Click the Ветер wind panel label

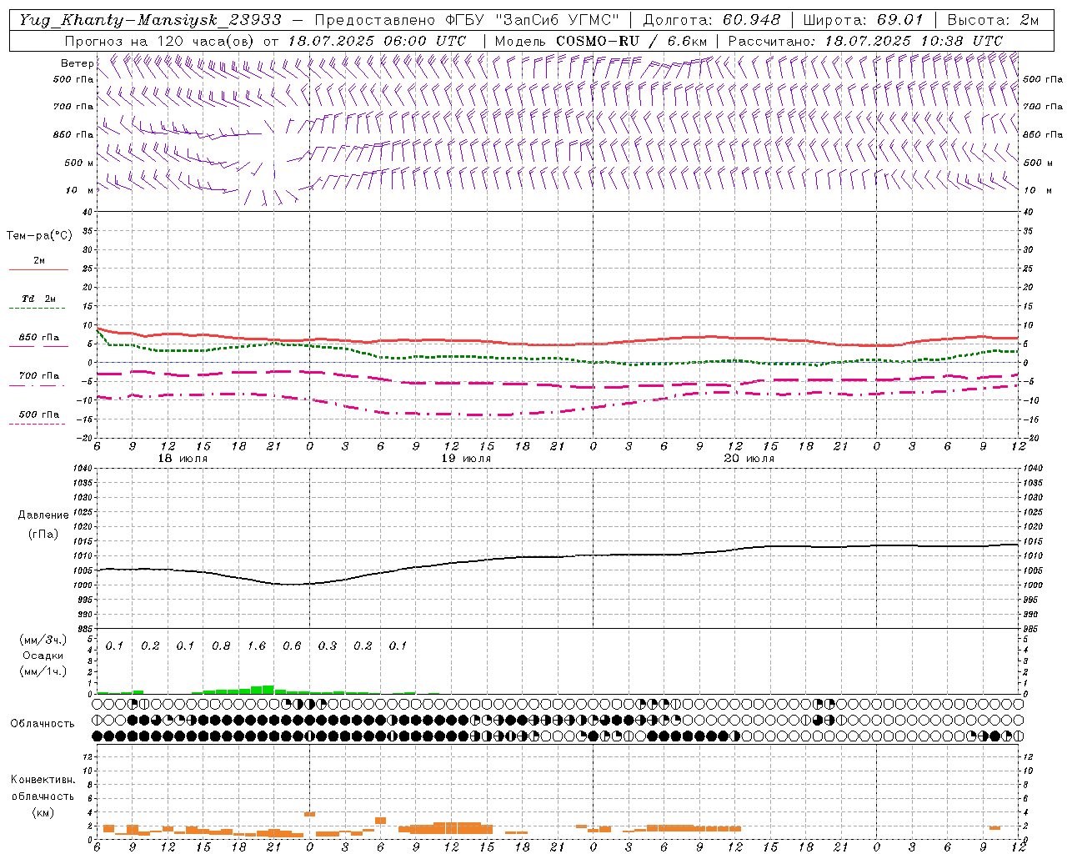coord(78,63)
